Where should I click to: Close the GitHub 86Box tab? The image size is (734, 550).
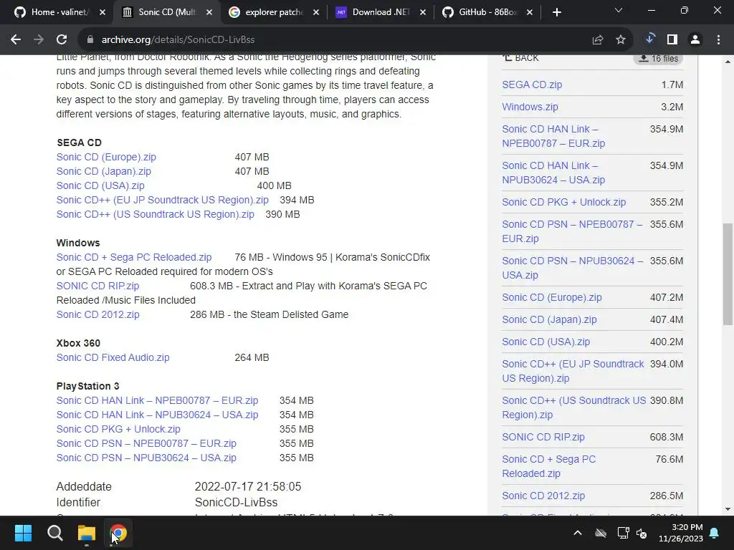530,12
